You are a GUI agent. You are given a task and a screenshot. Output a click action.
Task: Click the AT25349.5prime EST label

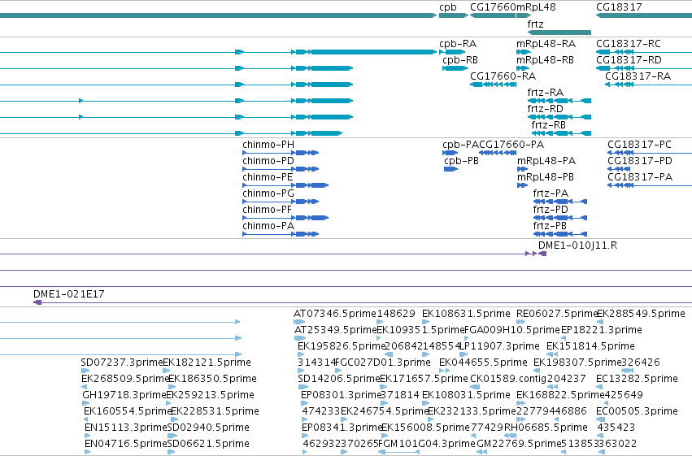click(335, 330)
